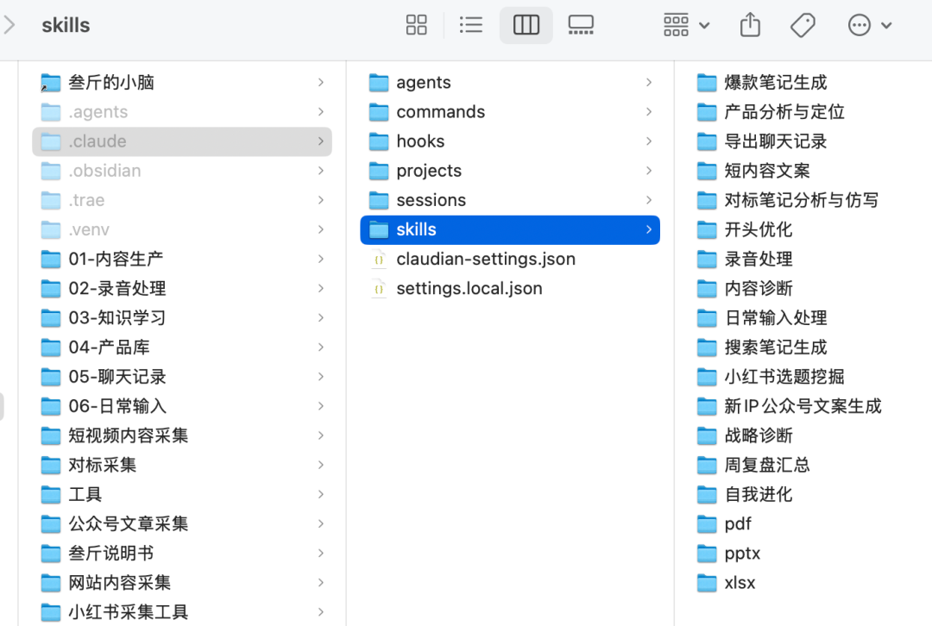Select column view mode

tap(526, 25)
